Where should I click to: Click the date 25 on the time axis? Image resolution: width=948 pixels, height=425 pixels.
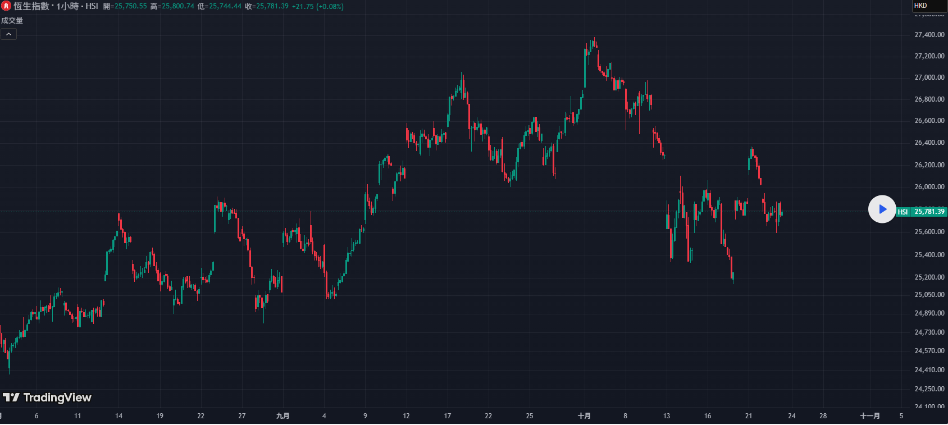point(529,416)
